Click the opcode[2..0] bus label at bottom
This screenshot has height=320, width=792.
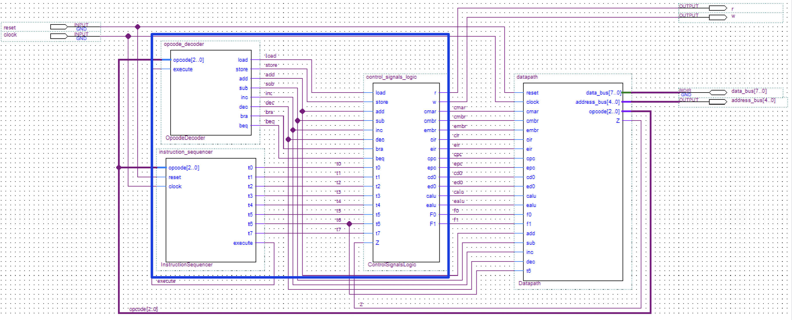click(143, 309)
